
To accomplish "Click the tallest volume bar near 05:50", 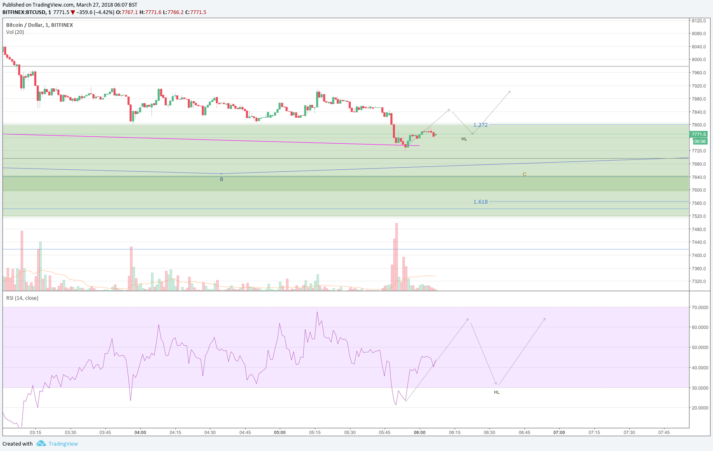I will point(397,257).
